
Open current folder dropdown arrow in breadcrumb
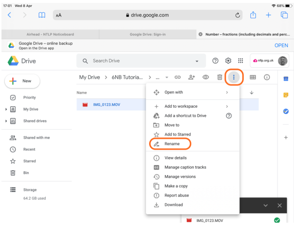[167, 77]
